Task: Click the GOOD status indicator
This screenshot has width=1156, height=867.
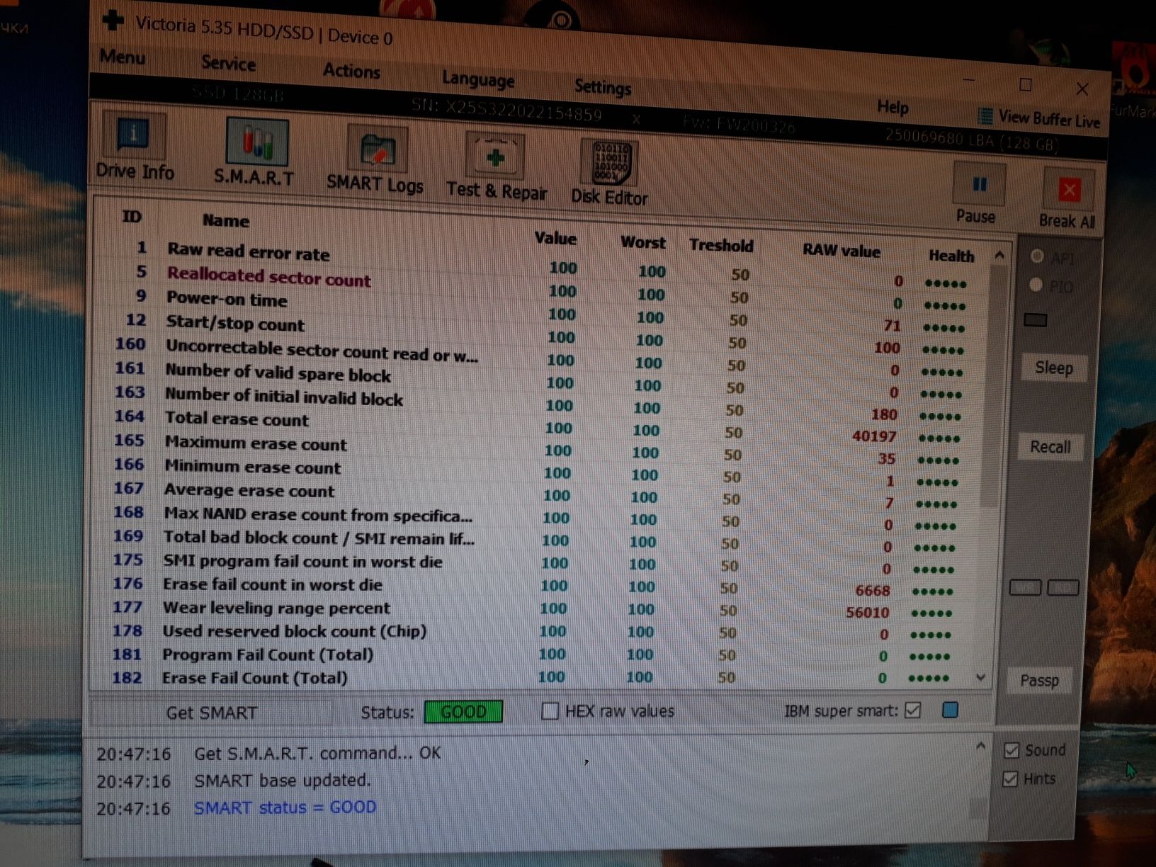Action: [x=464, y=712]
